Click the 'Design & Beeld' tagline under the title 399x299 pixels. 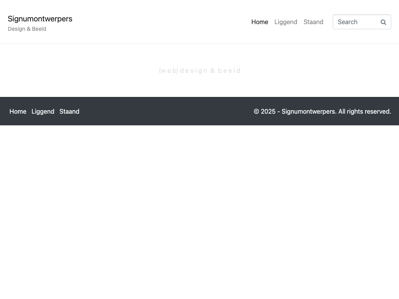(x=27, y=29)
